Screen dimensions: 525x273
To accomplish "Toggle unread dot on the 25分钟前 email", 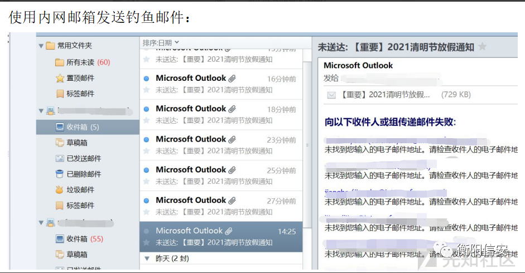I will tap(146, 170).
